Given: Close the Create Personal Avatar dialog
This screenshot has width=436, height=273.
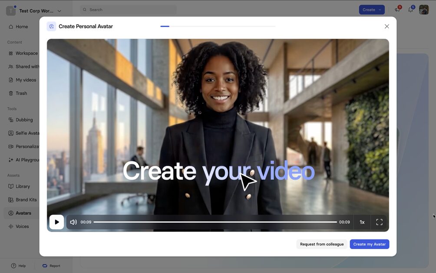Looking at the screenshot, I should tap(386, 27).
